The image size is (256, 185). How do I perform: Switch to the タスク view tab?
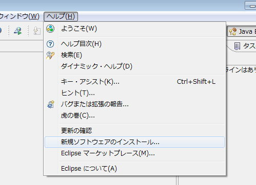coord(245,46)
